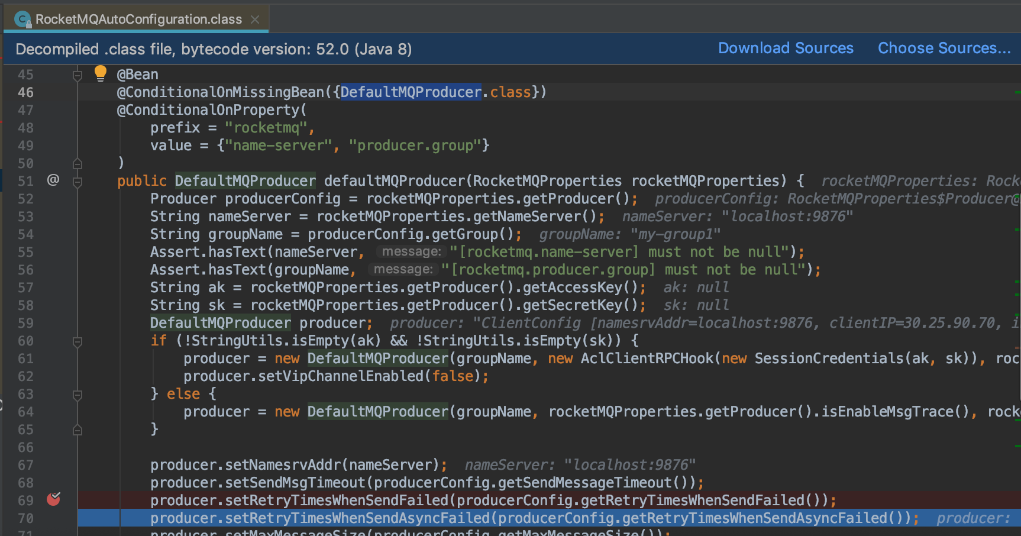Collapse the method fold marker at line 51

point(77,182)
